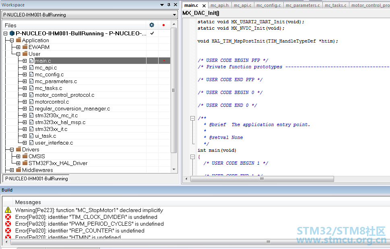Expand the motorcontrol.c tree node

pos(25,102)
